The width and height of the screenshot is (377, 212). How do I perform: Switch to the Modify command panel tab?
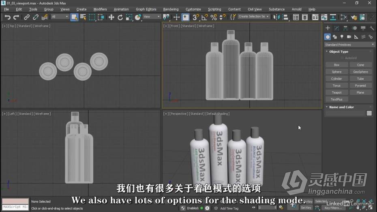[x=336, y=28]
